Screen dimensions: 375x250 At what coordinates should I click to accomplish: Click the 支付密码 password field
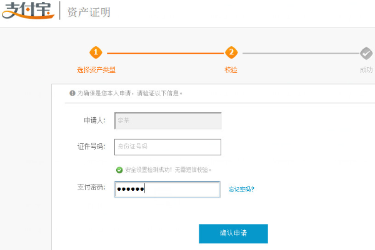pyautogui.click(x=167, y=189)
